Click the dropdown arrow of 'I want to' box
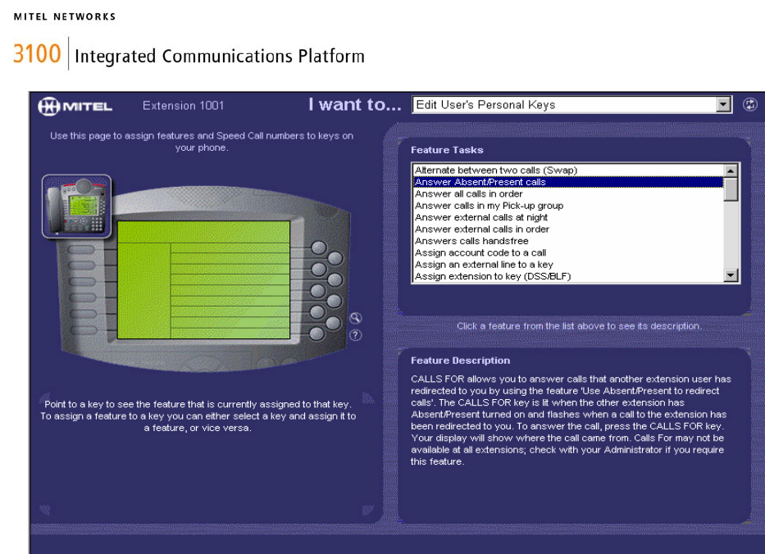 point(723,104)
